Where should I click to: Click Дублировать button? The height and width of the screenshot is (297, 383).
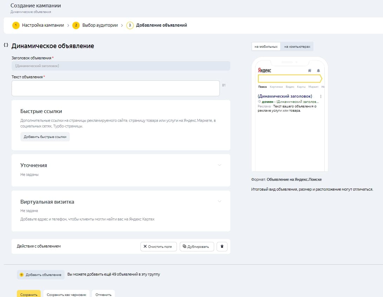click(x=197, y=246)
